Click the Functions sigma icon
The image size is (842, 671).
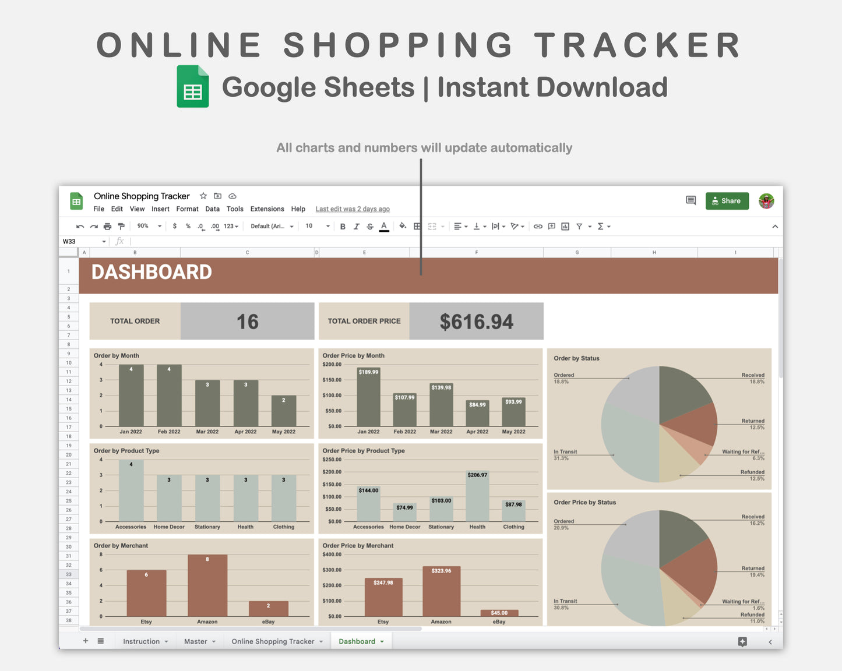601,226
